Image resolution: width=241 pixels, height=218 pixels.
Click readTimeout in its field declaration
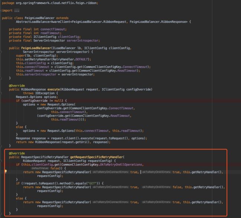click(50, 33)
